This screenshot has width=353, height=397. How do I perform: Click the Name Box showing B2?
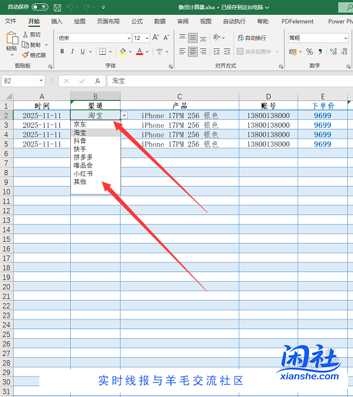tap(23, 81)
